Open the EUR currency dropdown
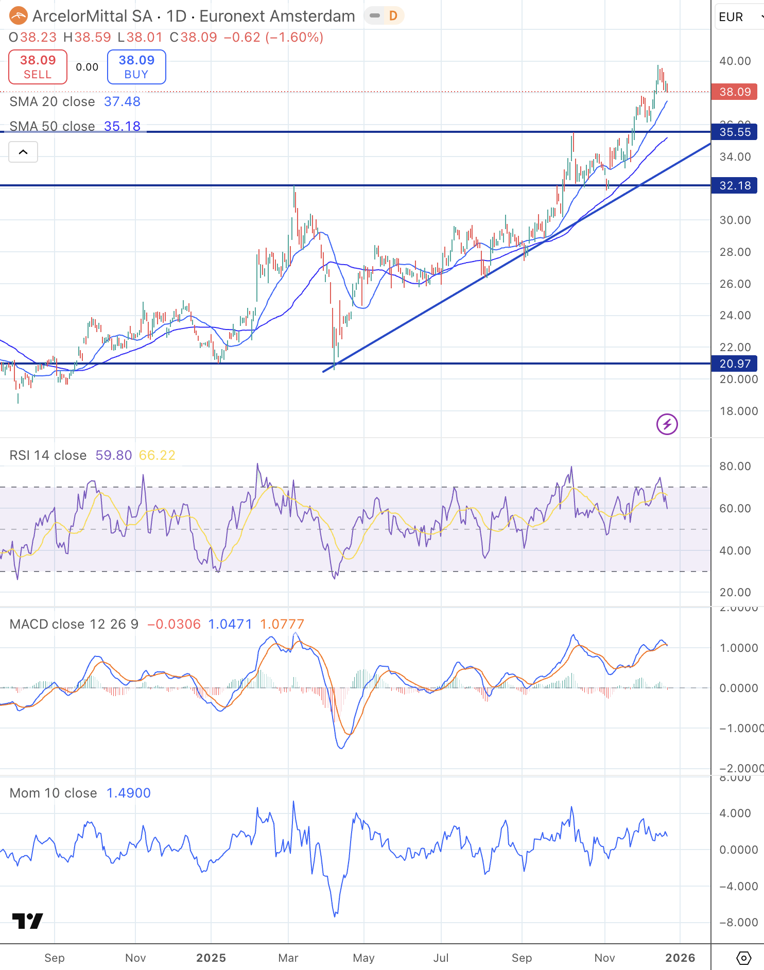The width and height of the screenshot is (764, 970). pos(736,17)
